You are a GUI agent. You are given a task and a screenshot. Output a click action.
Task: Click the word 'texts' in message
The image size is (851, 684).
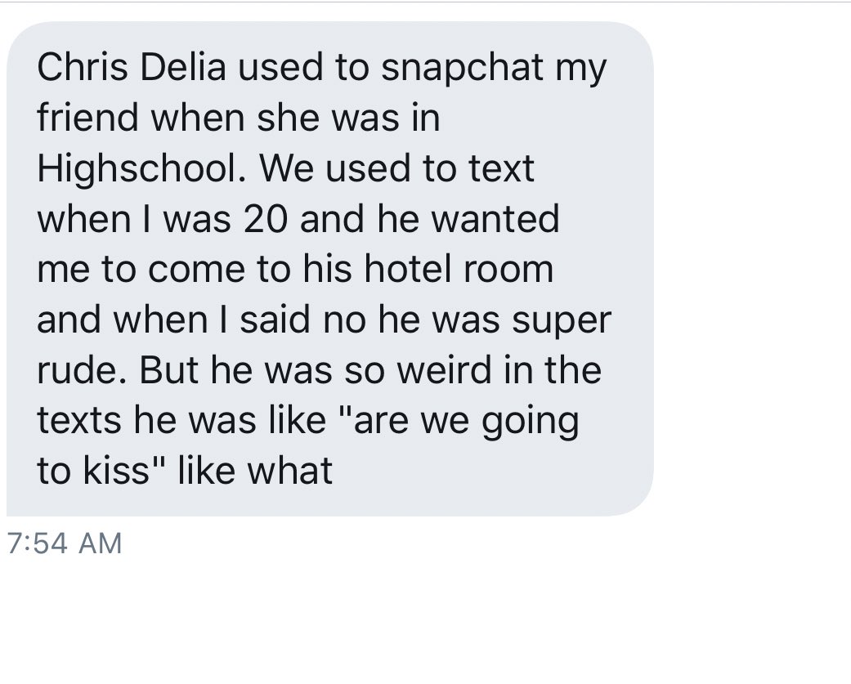79,422
